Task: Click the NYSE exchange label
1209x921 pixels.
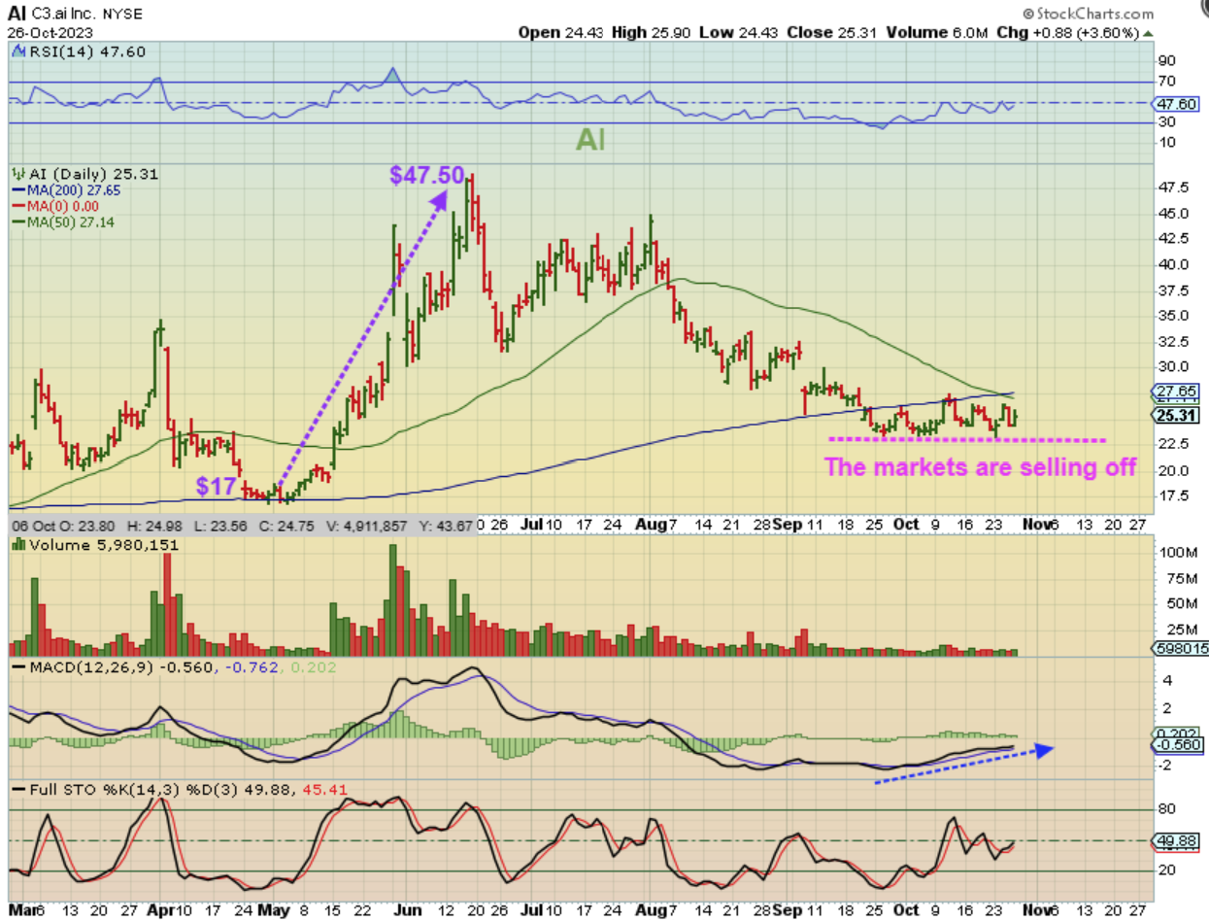Action: pos(120,16)
